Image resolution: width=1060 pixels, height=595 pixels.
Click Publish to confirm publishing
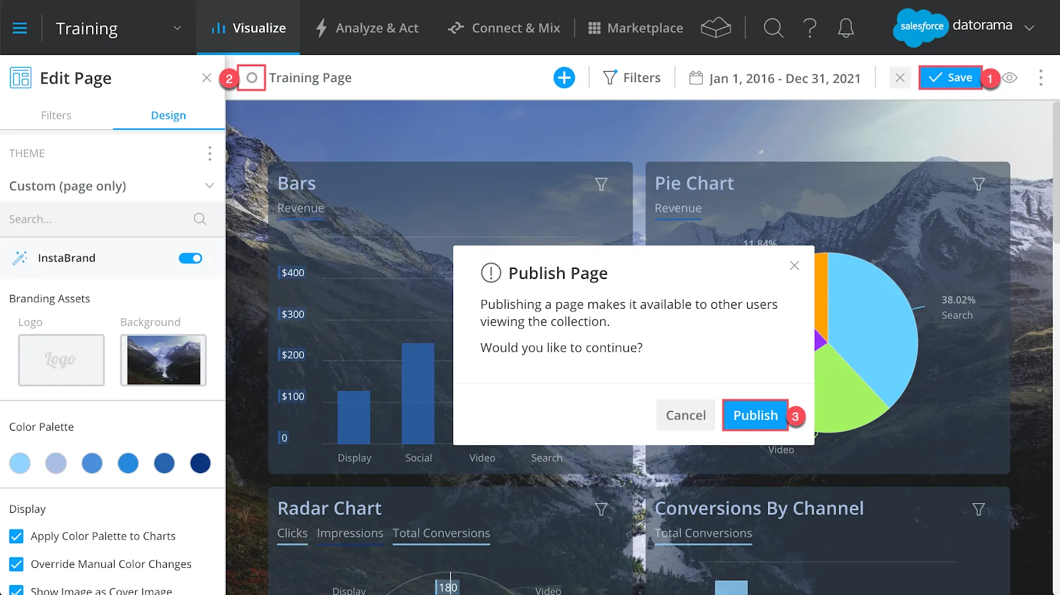click(755, 415)
